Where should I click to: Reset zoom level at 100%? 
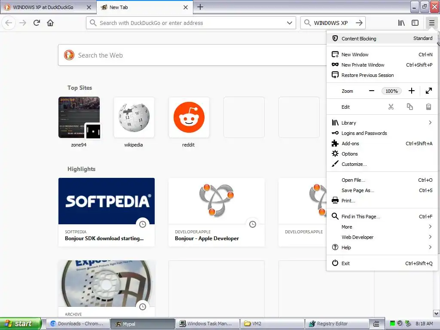[x=391, y=91]
